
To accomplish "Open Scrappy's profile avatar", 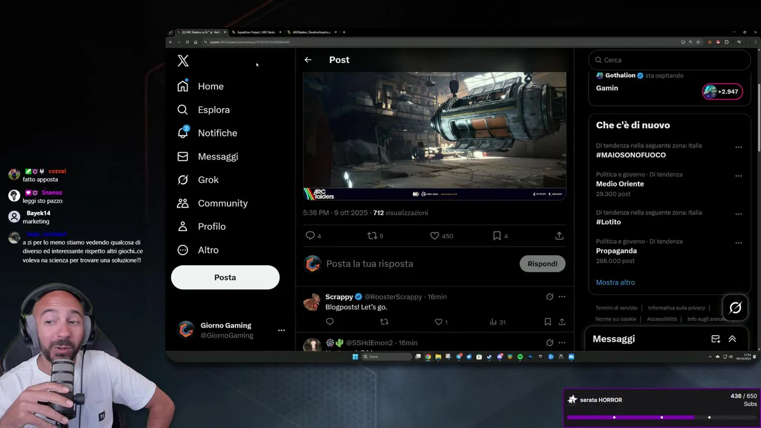I will tap(312, 302).
